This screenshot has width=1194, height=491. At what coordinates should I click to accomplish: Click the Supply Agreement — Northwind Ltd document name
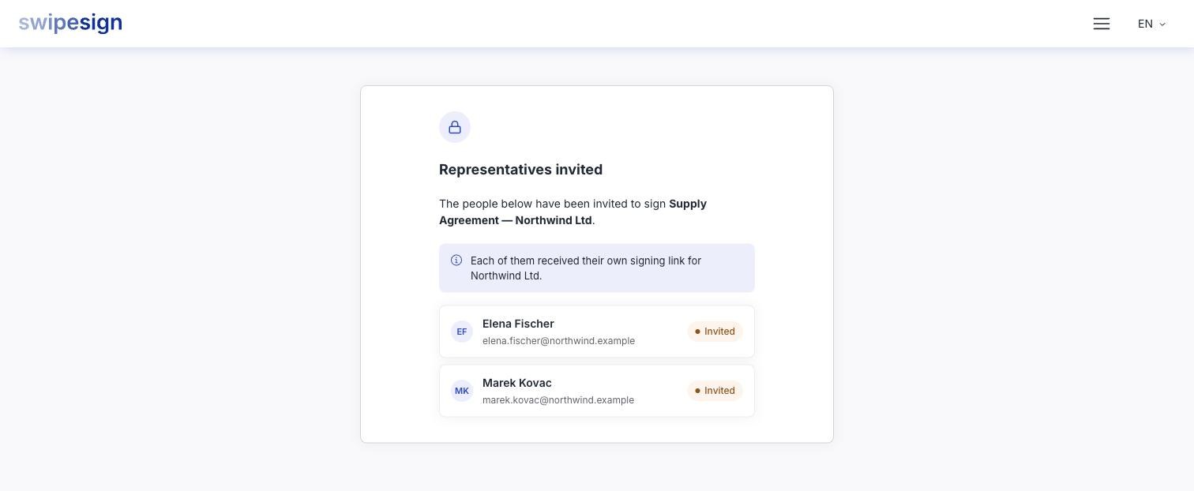click(573, 212)
